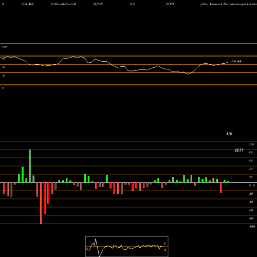
Task: Open the mini overview chart thumbnail
Action: (127, 246)
